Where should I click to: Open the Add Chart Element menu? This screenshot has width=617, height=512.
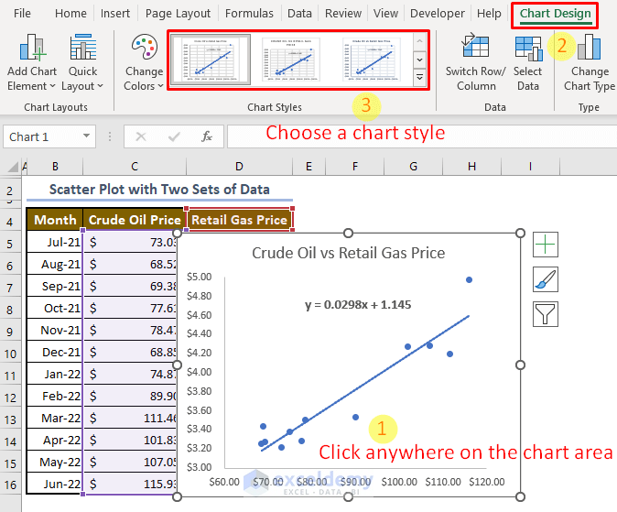coord(32,62)
